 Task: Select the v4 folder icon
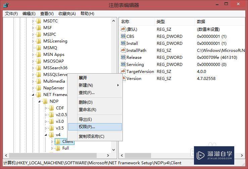click(x=51, y=135)
